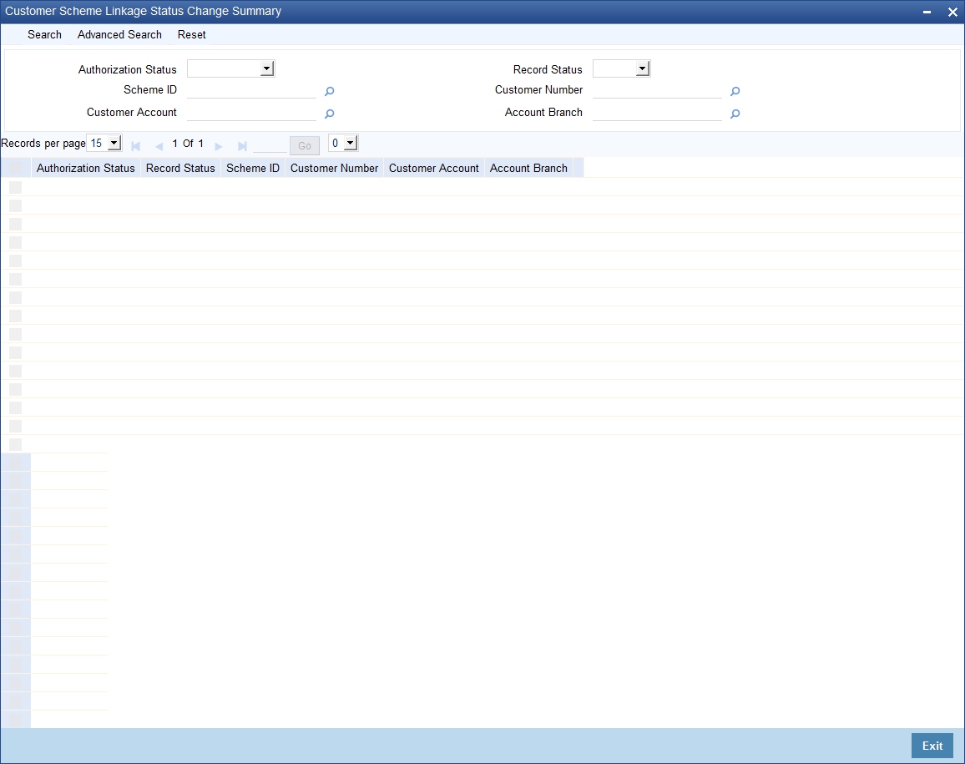Image resolution: width=965 pixels, height=764 pixels.
Task: Sort by Customer Number column header
Action: (334, 168)
